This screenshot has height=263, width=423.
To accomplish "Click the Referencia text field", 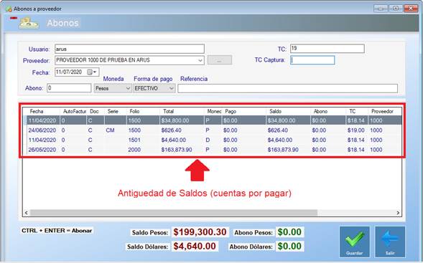I will [x=287, y=88].
